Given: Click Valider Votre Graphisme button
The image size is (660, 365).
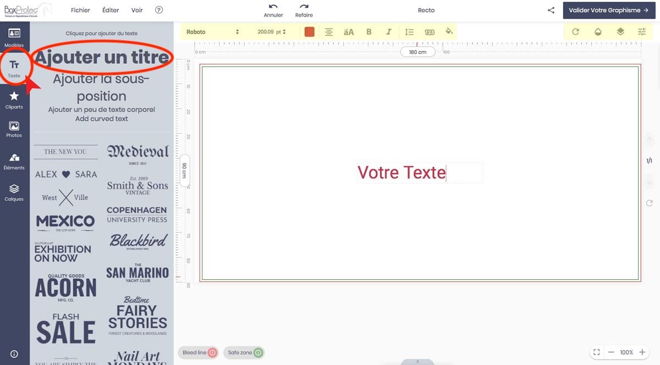Looking at the screenshot, I should pos(608,10).
